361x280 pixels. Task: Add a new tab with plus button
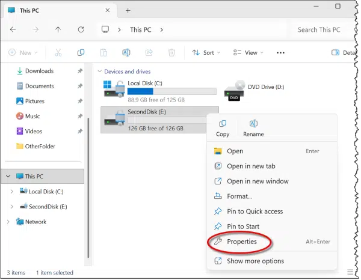coord(128,10)
